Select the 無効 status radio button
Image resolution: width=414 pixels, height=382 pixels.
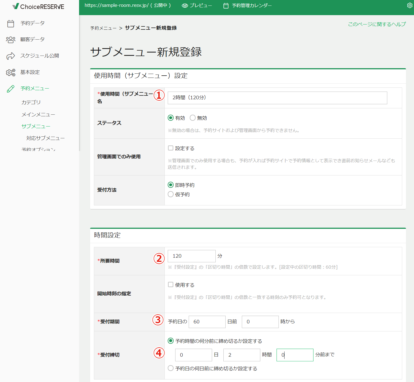[x=193, y=118]
